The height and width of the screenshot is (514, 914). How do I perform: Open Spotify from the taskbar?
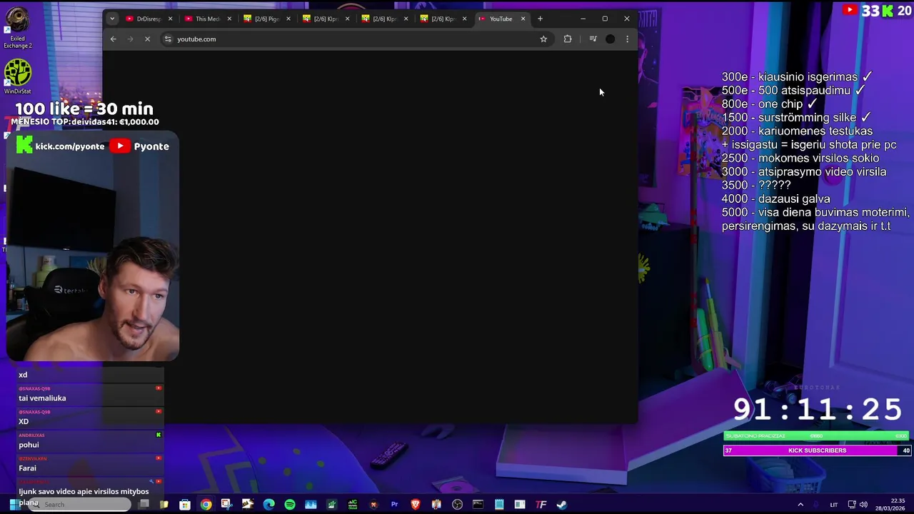point(290,505)
